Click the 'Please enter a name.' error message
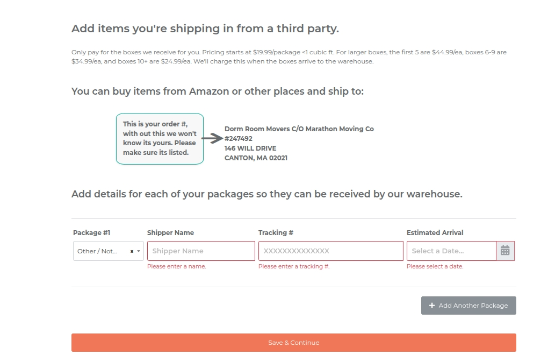548x355 pixels. point(177,266)
